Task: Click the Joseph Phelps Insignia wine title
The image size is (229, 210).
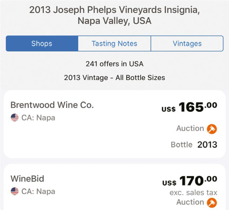Action: (115, 15)
